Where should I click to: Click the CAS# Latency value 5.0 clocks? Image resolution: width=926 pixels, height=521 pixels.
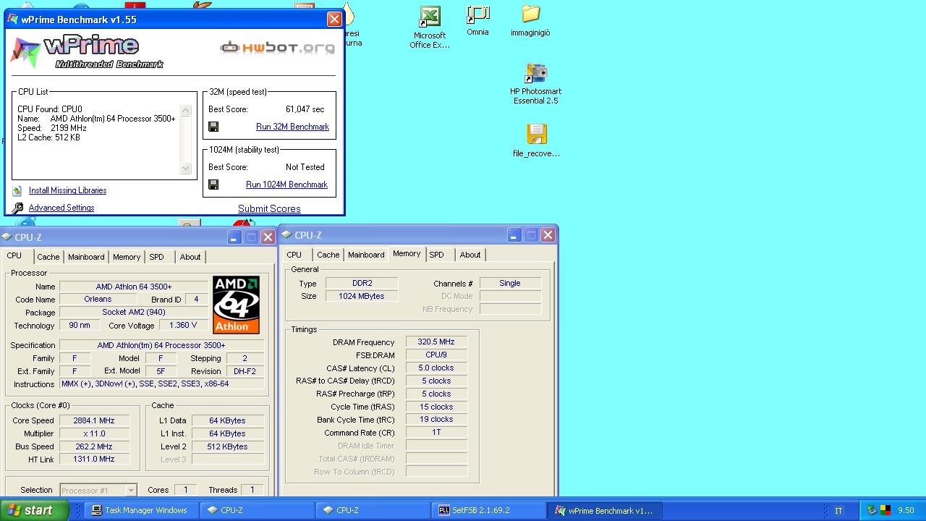click(x=436, y=368)
